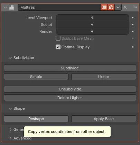Toggle modifier display in render
Screen dimensions: 140x145
point(111,7)
